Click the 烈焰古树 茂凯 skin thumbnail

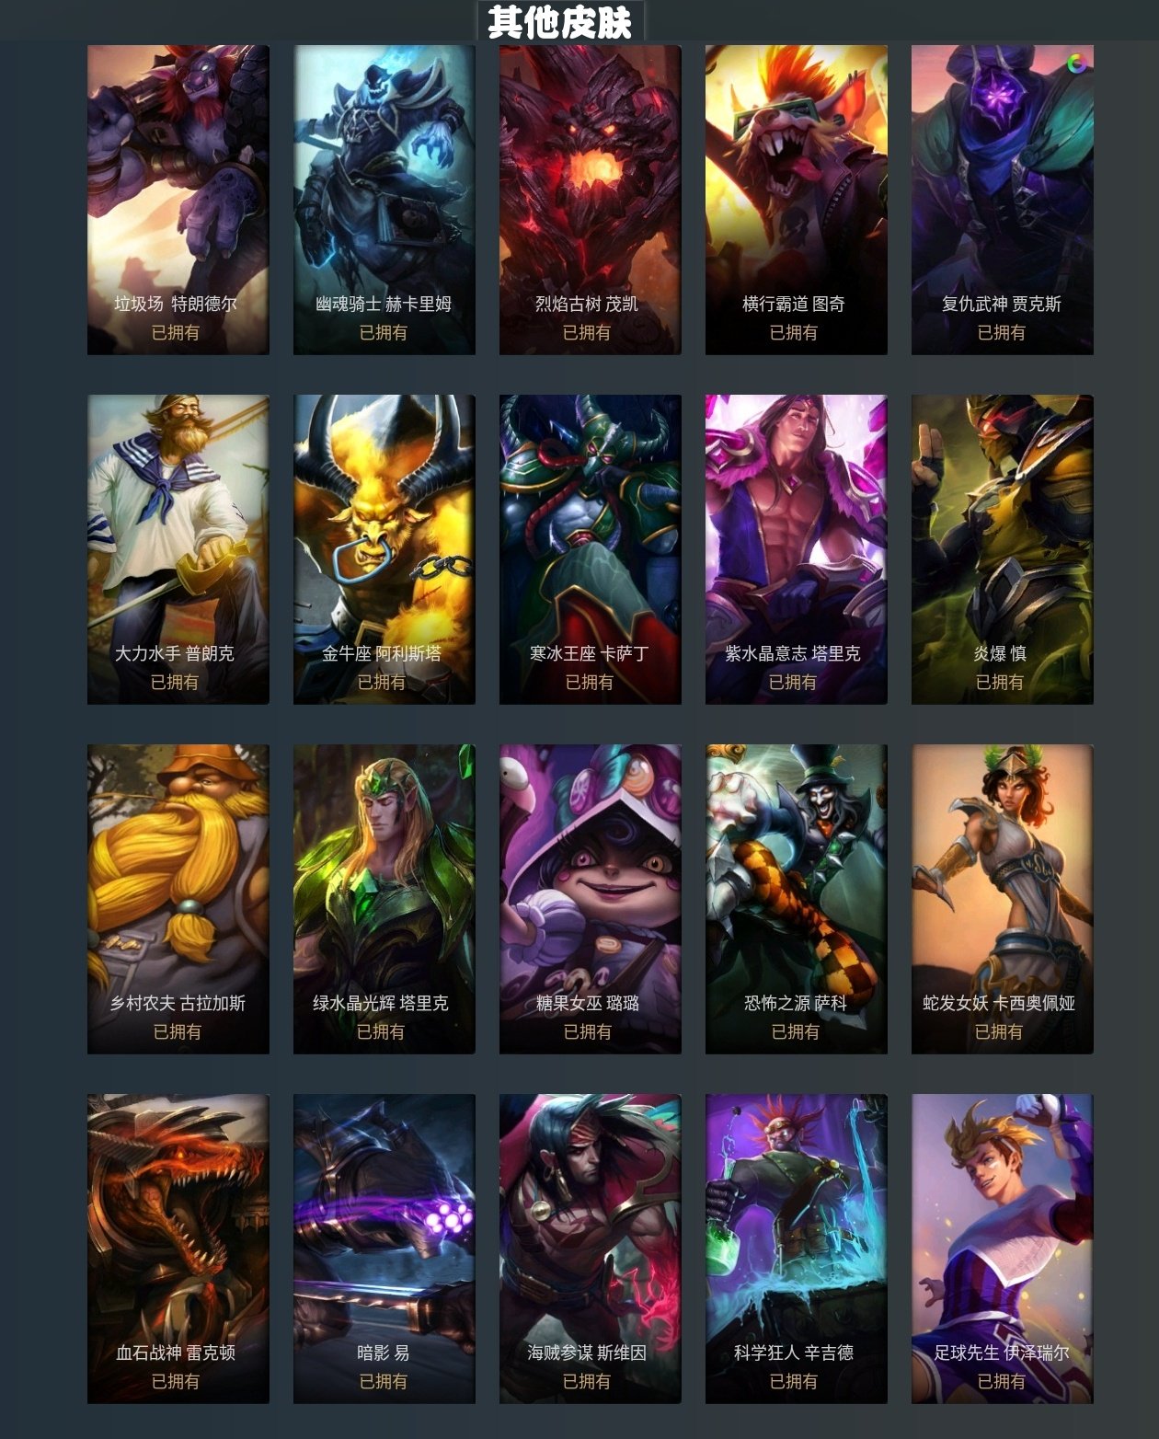coord(591,200)
